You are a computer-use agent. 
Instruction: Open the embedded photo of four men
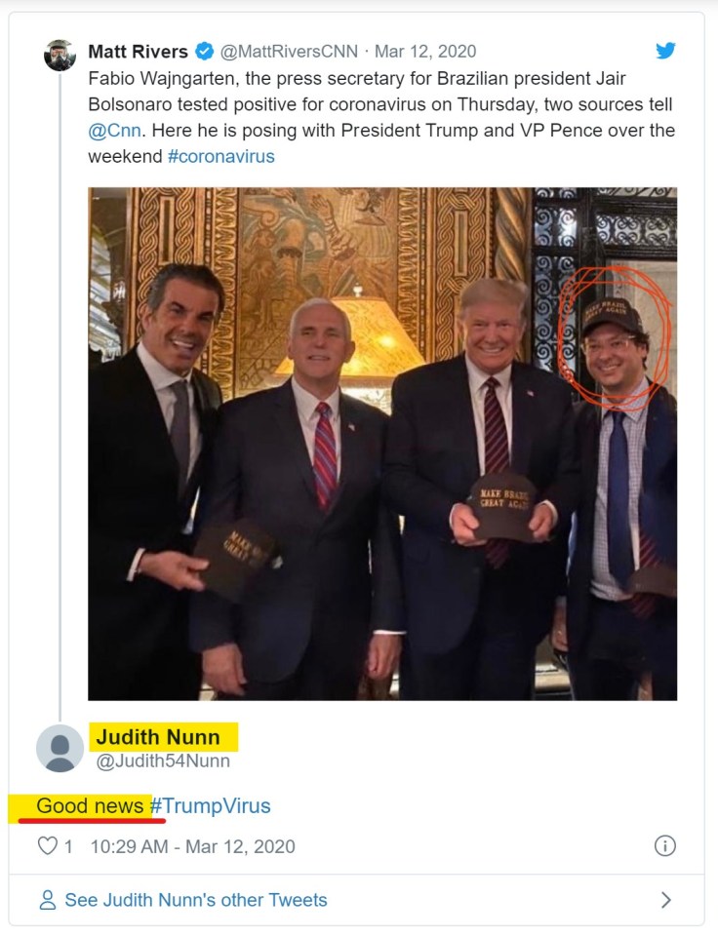click(x=382, y=444)
